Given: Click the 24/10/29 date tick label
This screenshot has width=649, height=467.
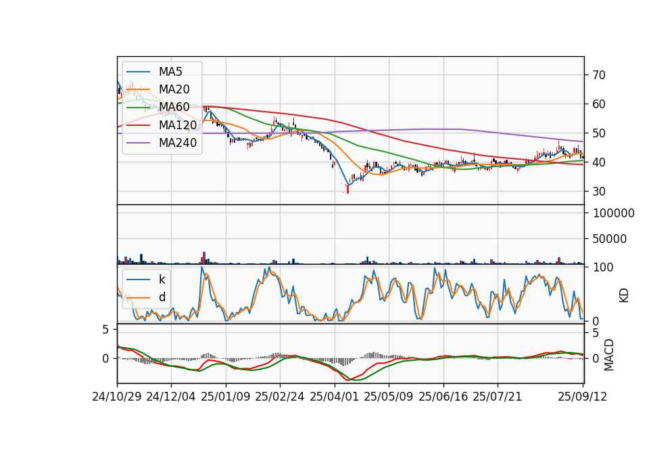Looking at the screenshot, I should click(x=117, y=397).
